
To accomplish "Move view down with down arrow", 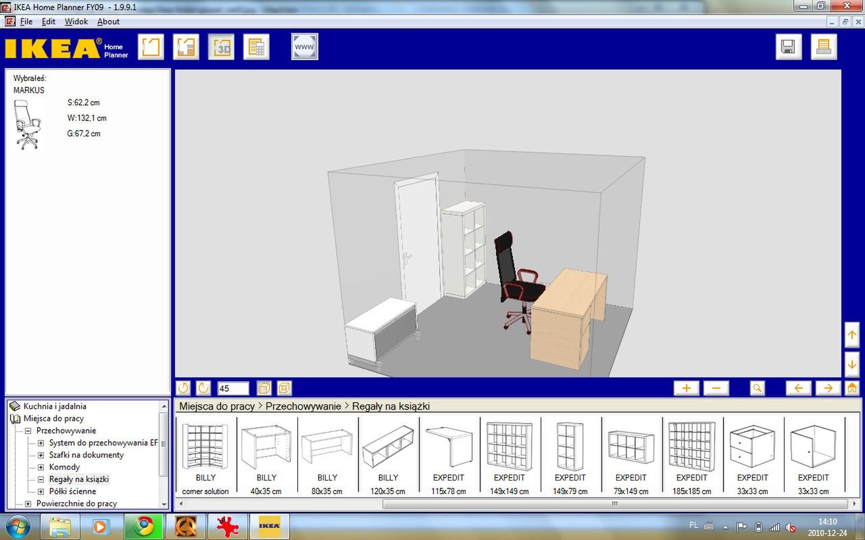I will tap(852, 364).
